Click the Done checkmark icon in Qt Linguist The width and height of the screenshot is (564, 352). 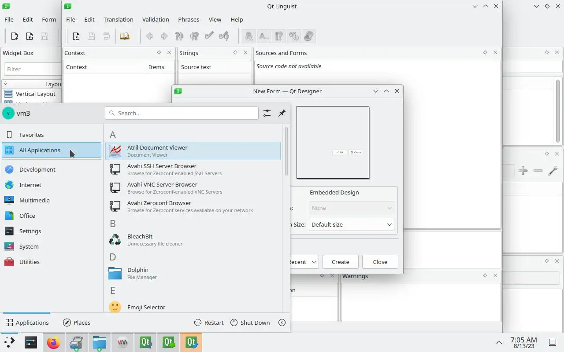(209, 36)
